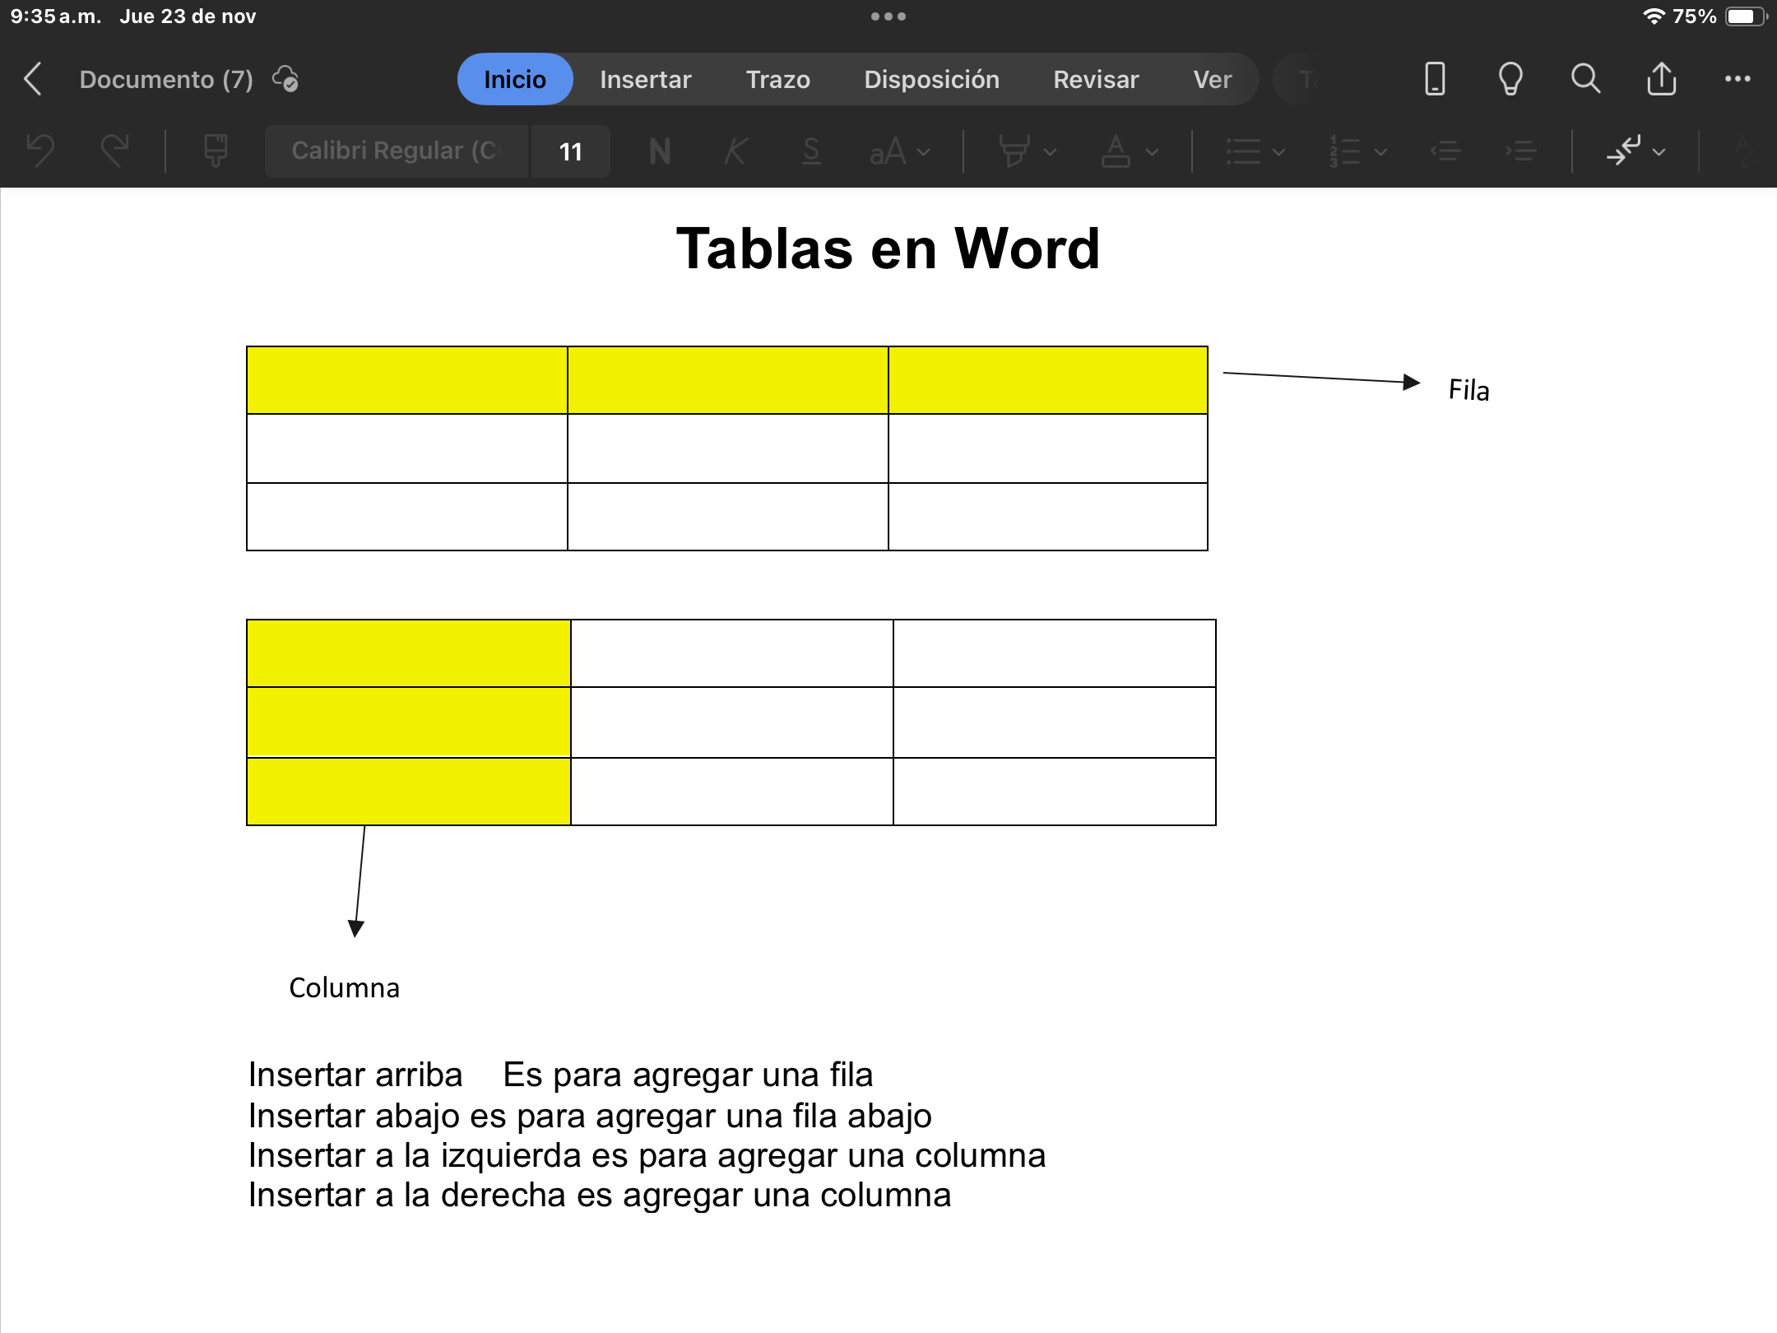
Task: Toggle italic formatting (K)
Action: [x=735, y=151]
